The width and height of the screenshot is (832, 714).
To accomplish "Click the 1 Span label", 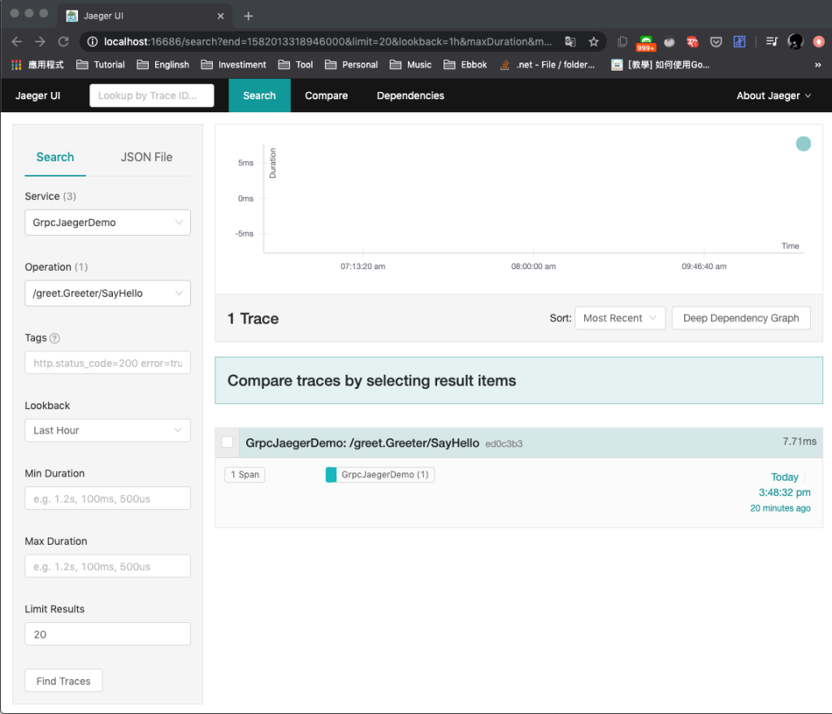I will pyautogui.click(x=245, y=474).
